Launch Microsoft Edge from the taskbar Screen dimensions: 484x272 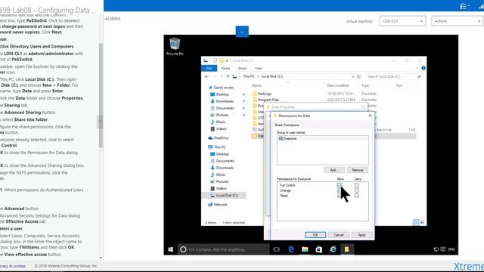point(290,249)
